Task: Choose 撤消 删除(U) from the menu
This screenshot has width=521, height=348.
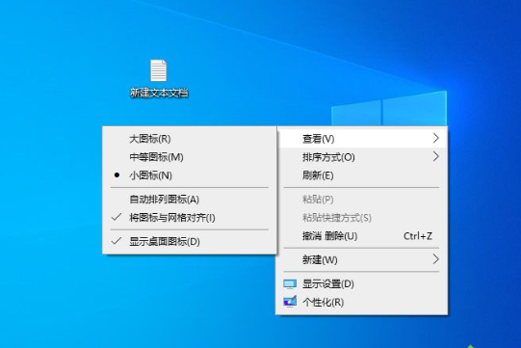Action: (x=361, y=236)
